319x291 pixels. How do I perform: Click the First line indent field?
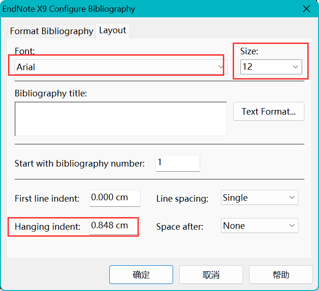point(115,198)
